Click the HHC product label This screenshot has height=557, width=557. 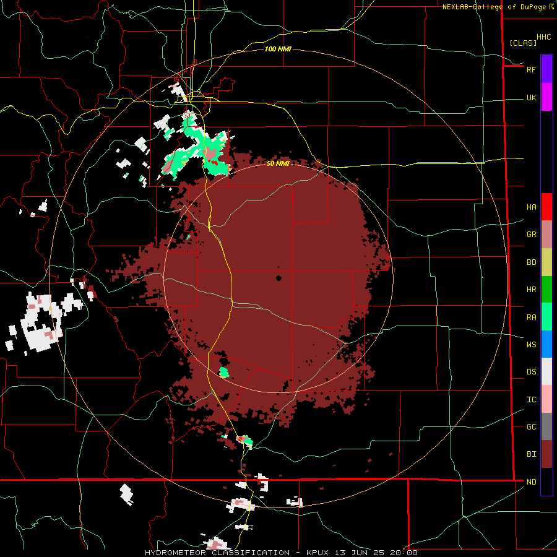coord(543,37)
